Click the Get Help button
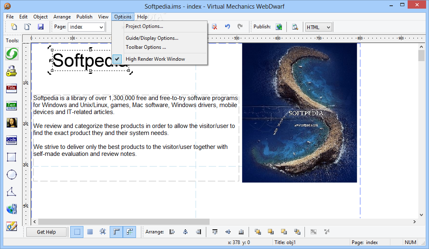Screen dimensions: 429x249 click(x=46, y=232)
